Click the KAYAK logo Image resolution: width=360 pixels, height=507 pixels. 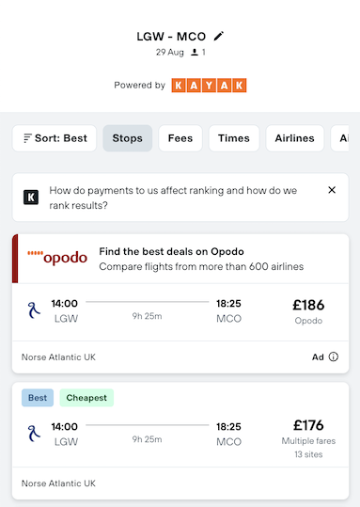tap(209, 86)
